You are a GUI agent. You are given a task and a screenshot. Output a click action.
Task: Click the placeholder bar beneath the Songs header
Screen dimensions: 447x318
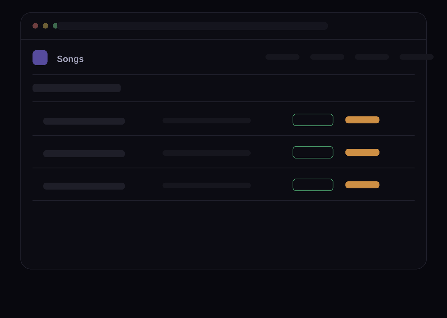77,88
